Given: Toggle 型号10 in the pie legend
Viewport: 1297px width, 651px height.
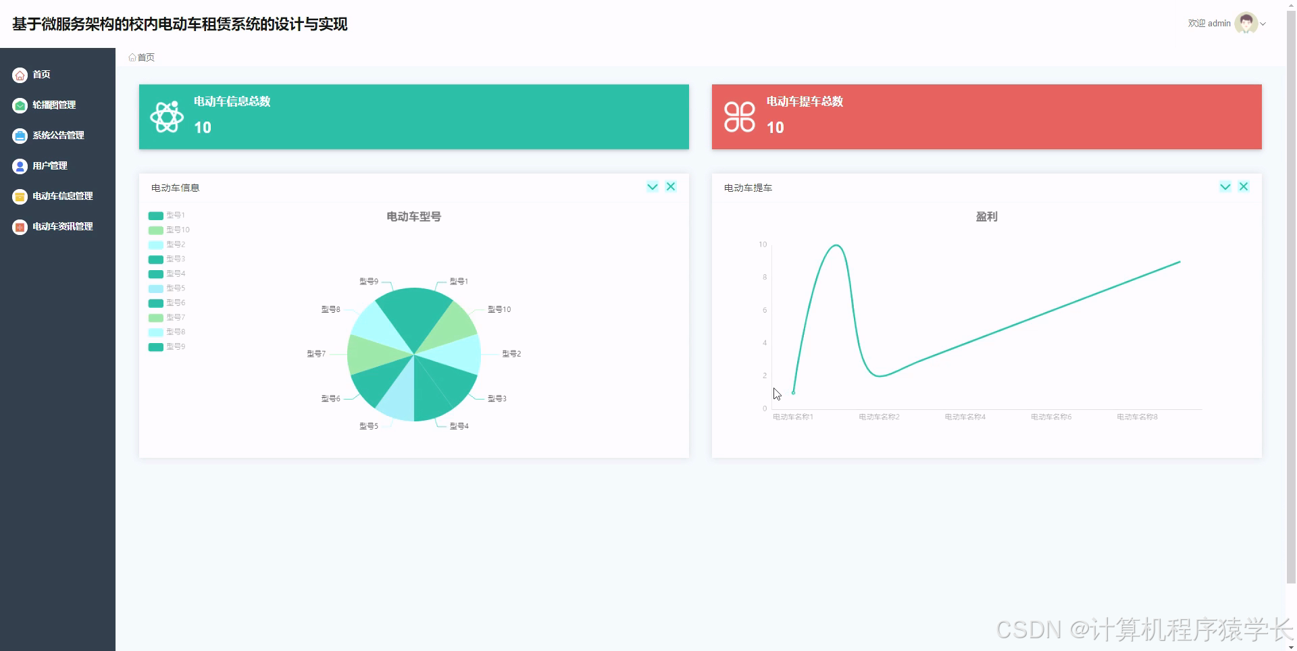Looking at the screenshot, I should coord(169,230).
